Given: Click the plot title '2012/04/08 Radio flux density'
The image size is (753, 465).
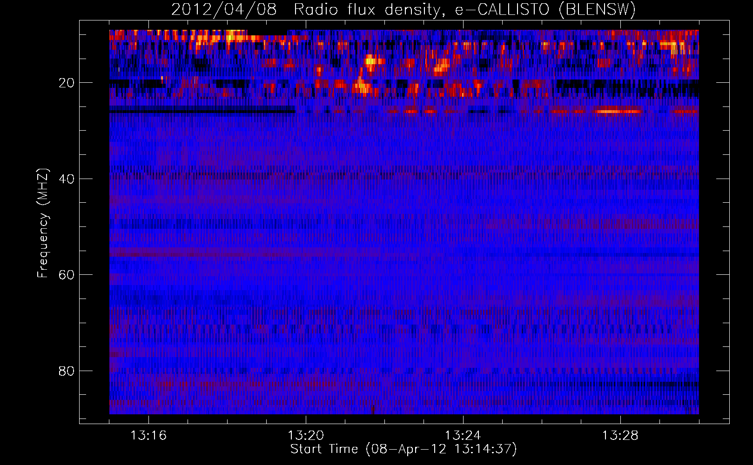Looking at the screenshot, I should tap(403, 9).
